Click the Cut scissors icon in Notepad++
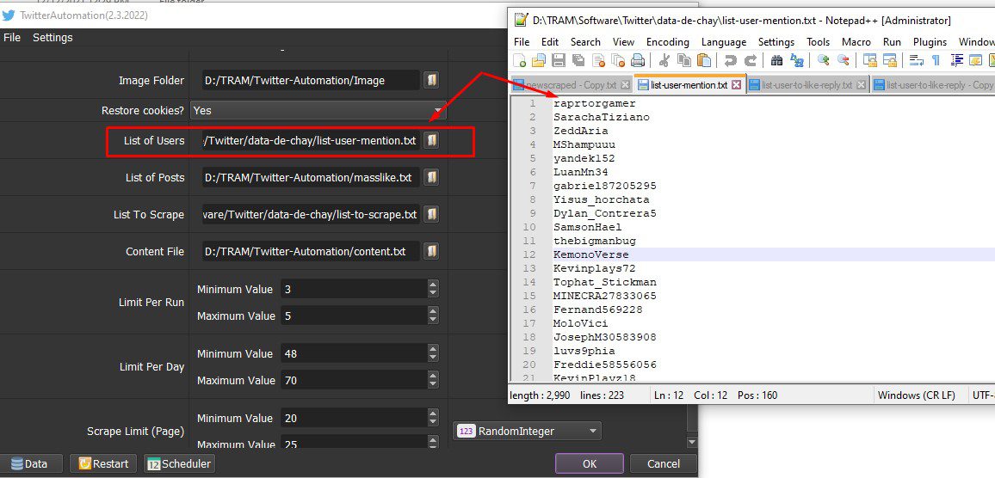The width and height of the screenshot is (995, 478). (x=664, y=61)
